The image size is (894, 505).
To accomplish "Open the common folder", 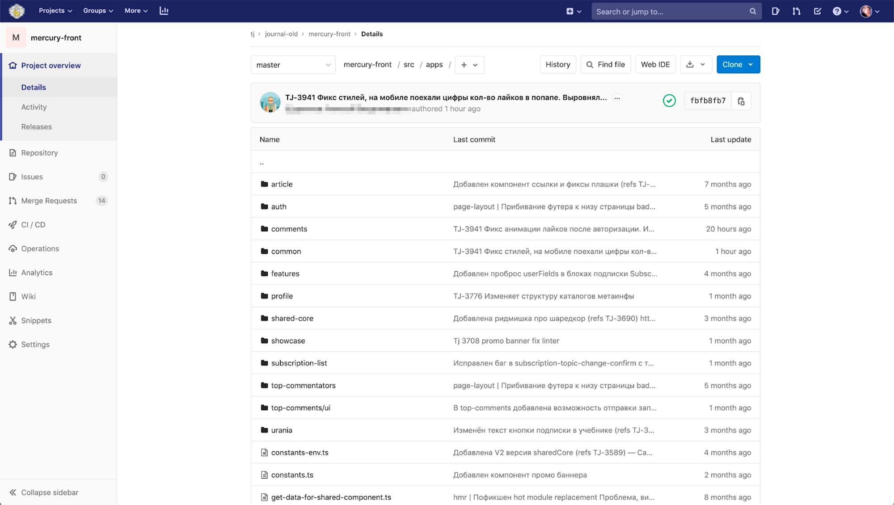I will 286,251.
